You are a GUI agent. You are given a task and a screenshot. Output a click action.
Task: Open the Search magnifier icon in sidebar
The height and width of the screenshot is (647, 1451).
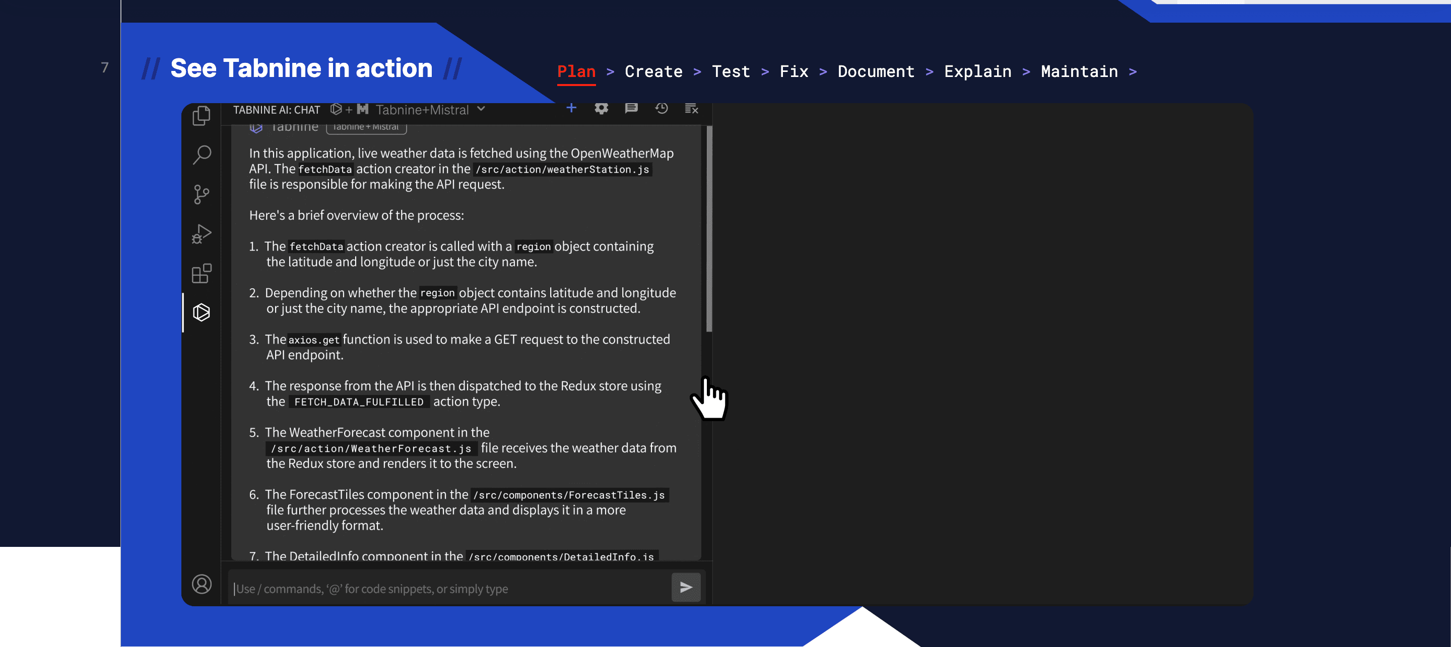201,155
